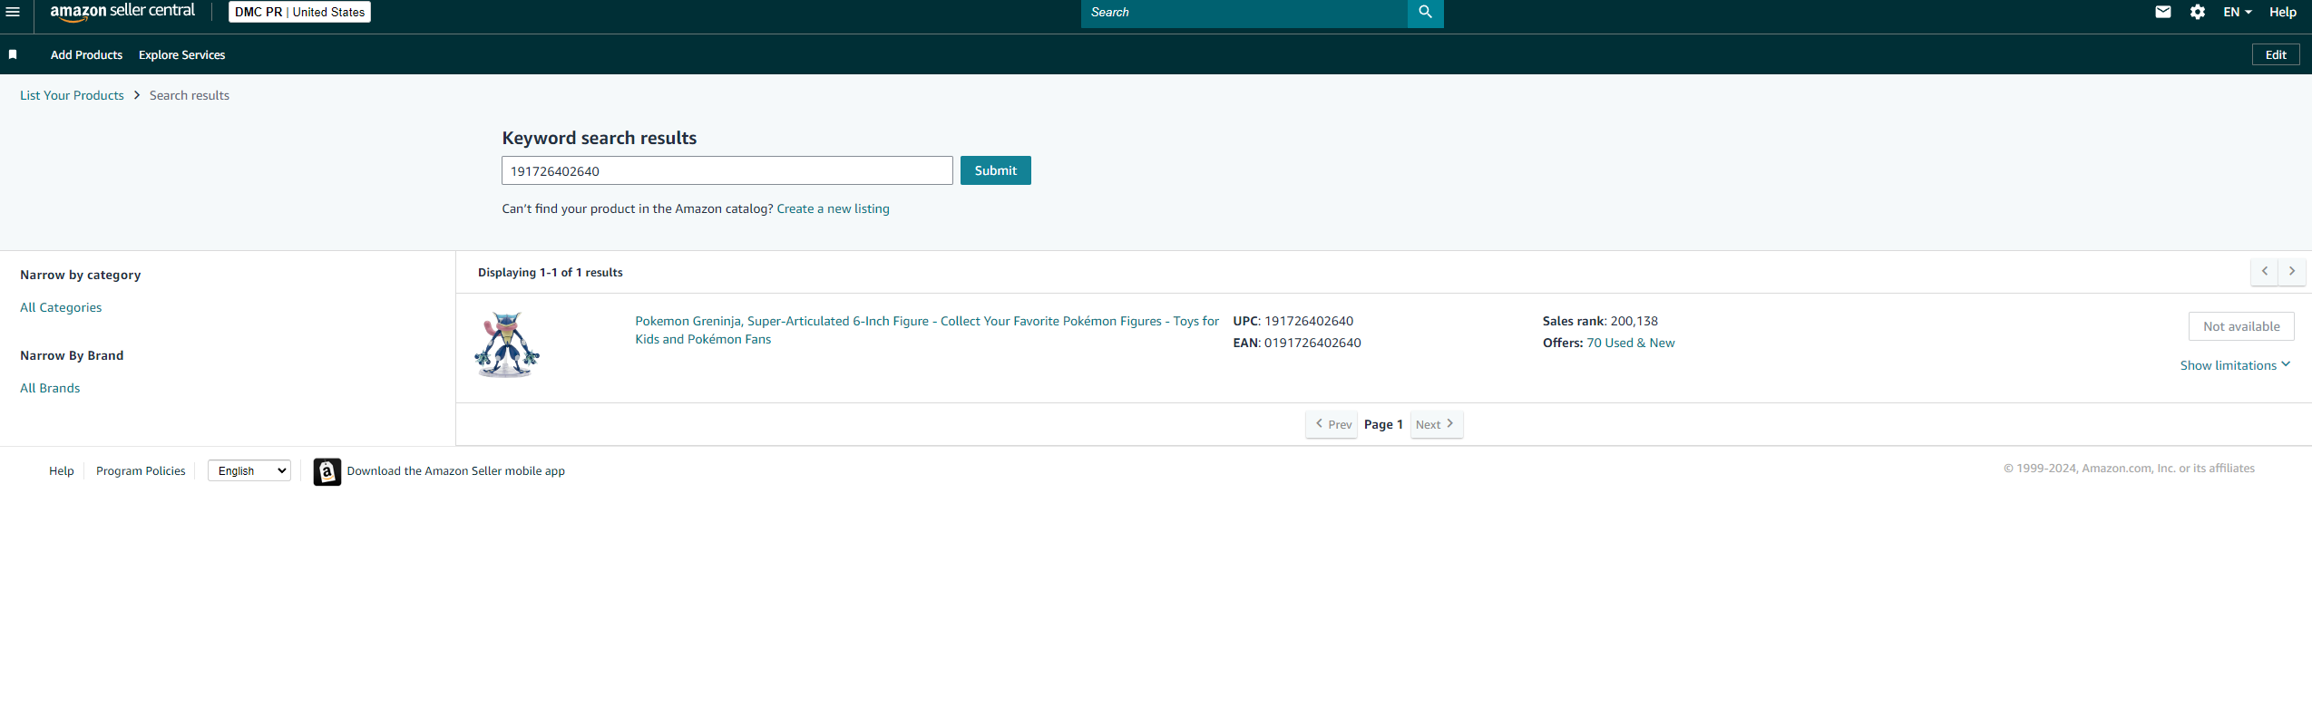Open the Greninja figure thumbnail
Viewport: 2312px width, 716px height.
pyautogui.click(x=507, y=345)
